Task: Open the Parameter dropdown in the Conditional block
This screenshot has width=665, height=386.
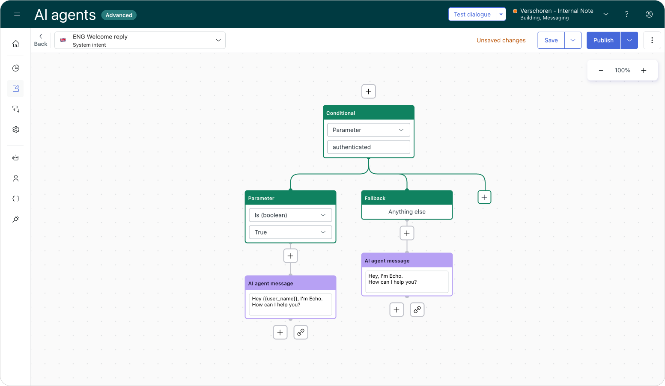Action: (368, 130)
